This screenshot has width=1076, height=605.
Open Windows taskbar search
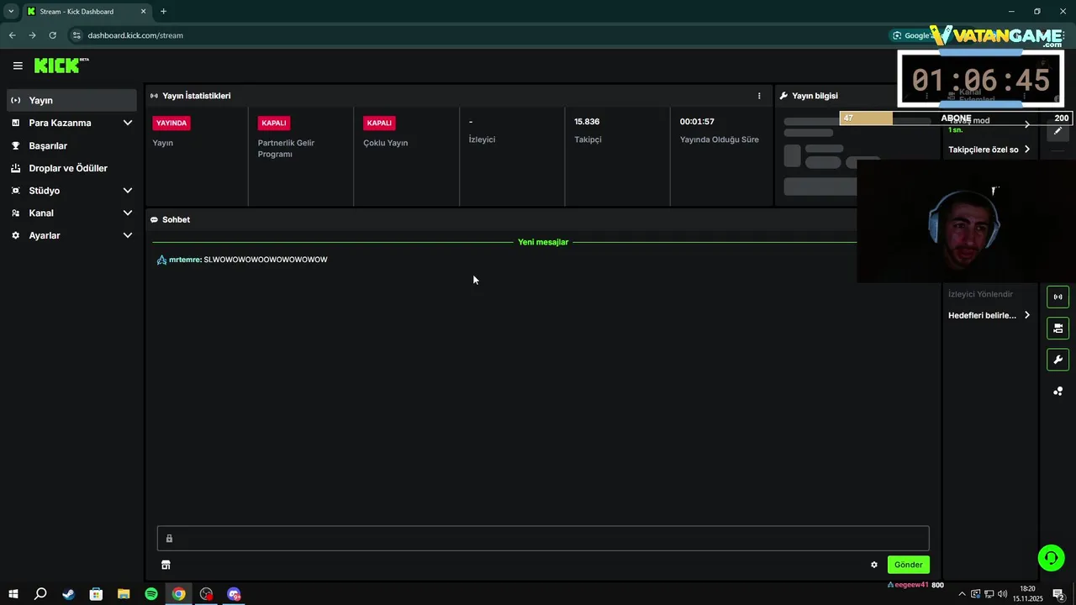tap(40, 594)
